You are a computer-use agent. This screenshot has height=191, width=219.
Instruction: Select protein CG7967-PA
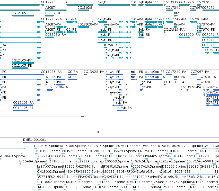tap(200, 72)
